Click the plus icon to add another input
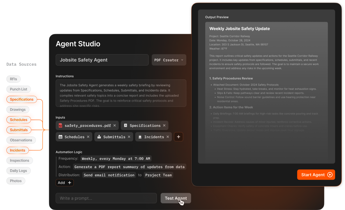Viewport: 345px width, 210px height. 178,137
